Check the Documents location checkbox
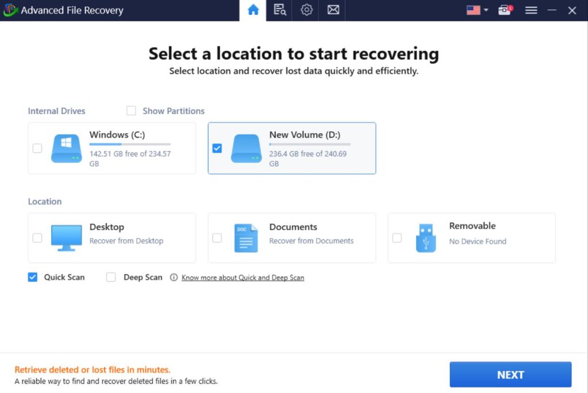The height and width of the screenshot is (393, 588). (x=216, y=238)
